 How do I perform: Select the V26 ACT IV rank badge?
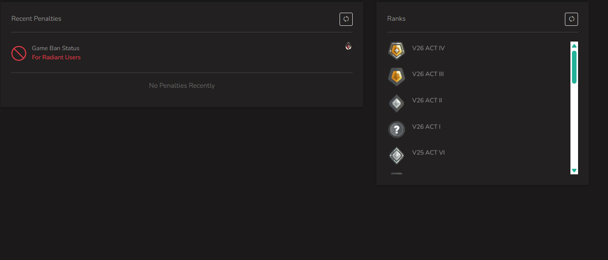pos(396,50)
